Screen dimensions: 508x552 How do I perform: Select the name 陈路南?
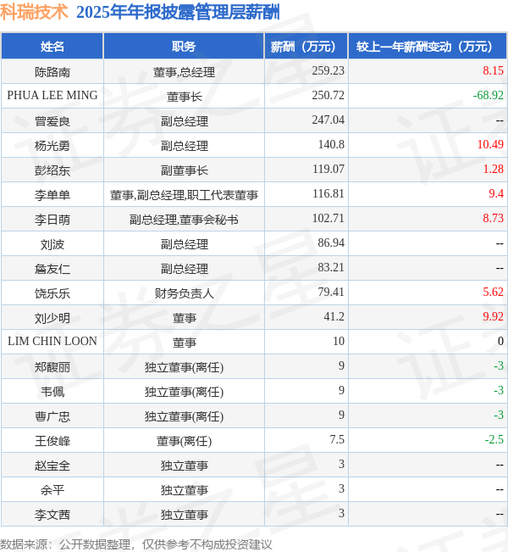point(52,72)
